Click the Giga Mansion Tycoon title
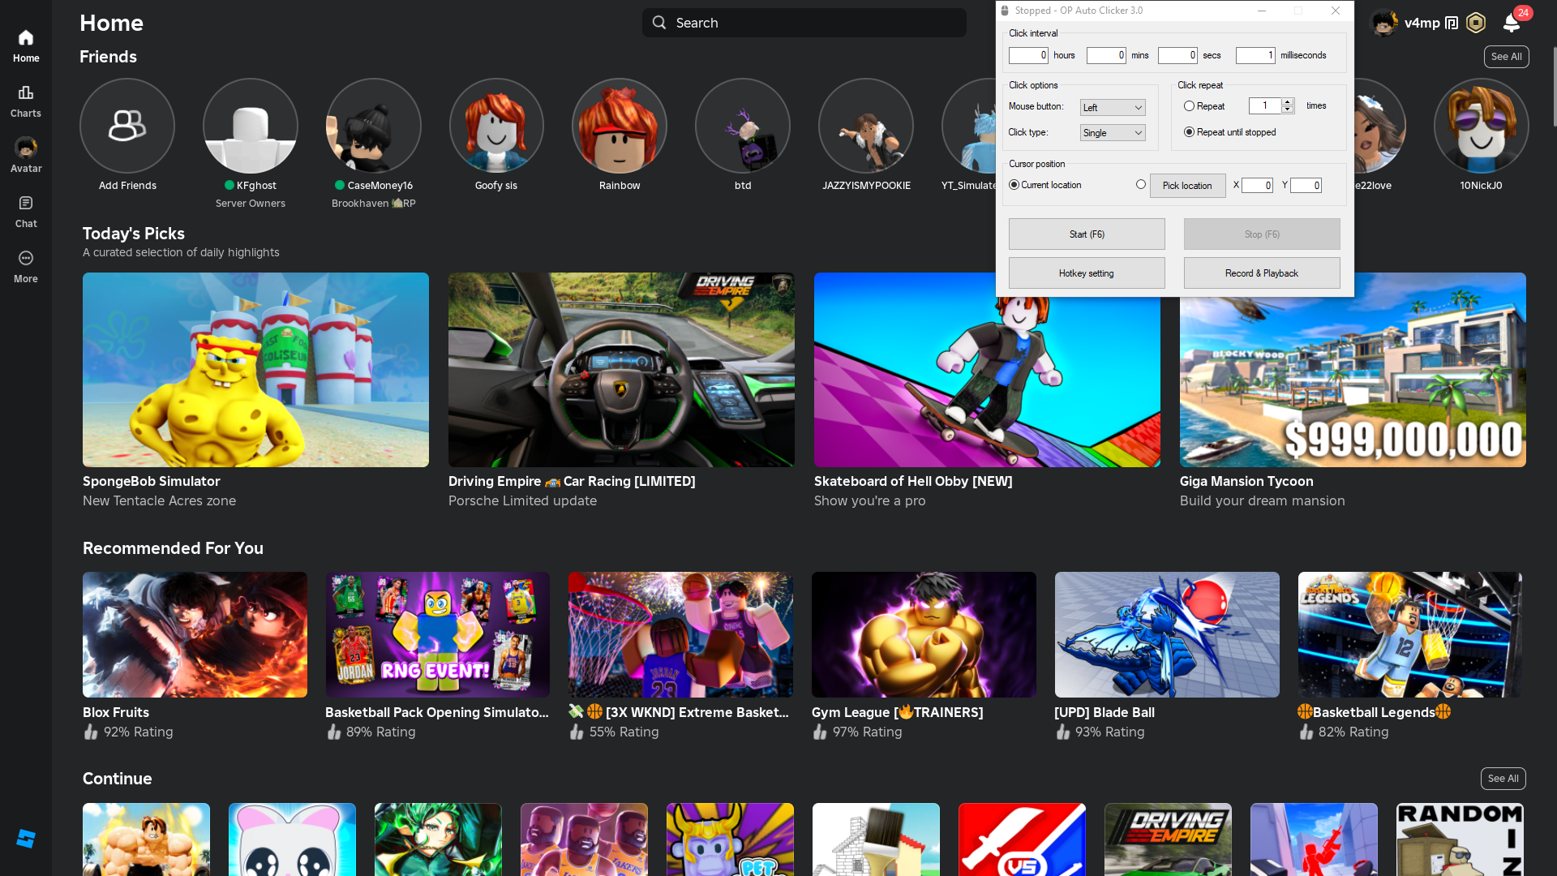 click(1246, 481)
